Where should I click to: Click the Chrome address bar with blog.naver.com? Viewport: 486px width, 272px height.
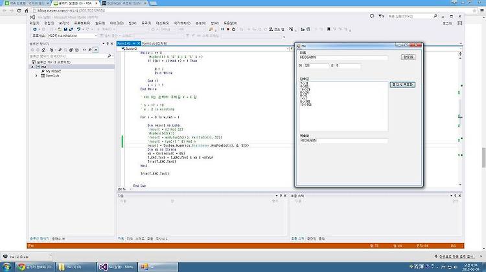(x=251, y=10)
